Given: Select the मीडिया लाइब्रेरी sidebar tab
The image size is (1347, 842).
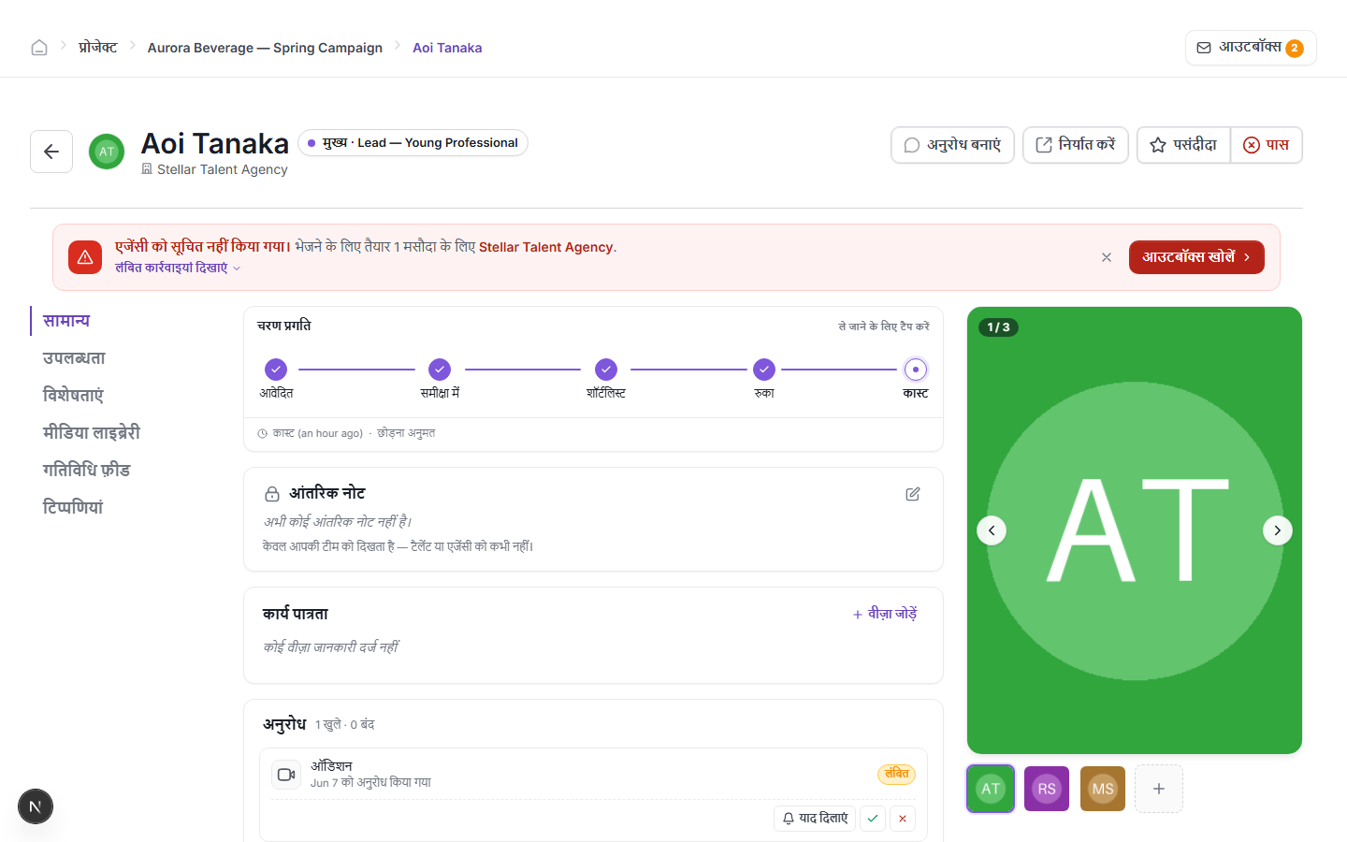Looking at the screenshot, I should 92,433.
